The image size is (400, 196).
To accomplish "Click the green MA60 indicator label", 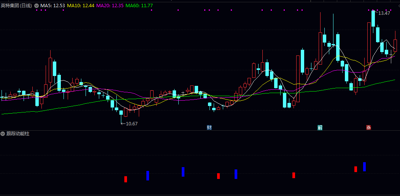I will 139,6.
